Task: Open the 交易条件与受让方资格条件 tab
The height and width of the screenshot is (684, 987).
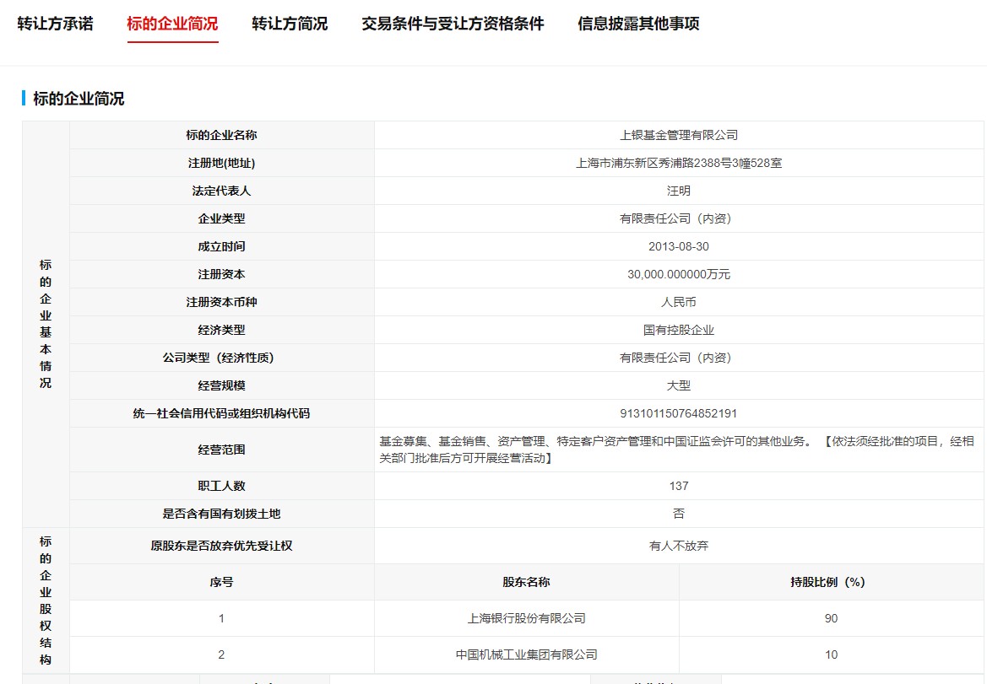Action: pos(453,24)
